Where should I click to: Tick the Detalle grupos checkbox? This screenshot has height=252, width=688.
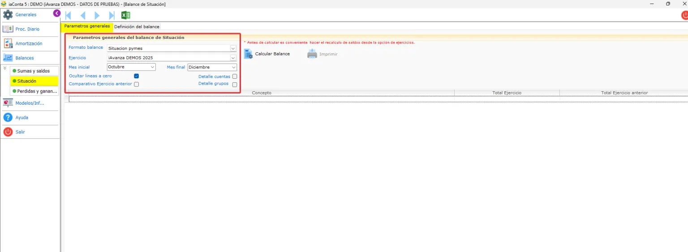point(235,84)
